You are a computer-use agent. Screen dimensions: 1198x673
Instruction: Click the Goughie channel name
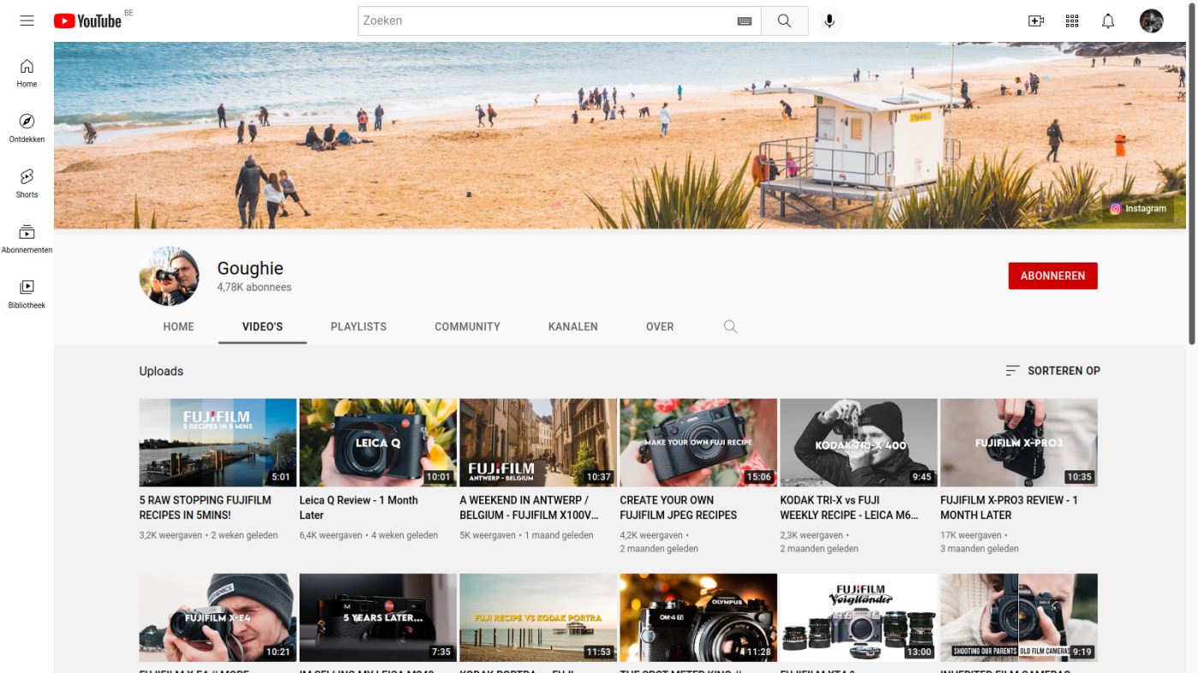click(250, 269)
